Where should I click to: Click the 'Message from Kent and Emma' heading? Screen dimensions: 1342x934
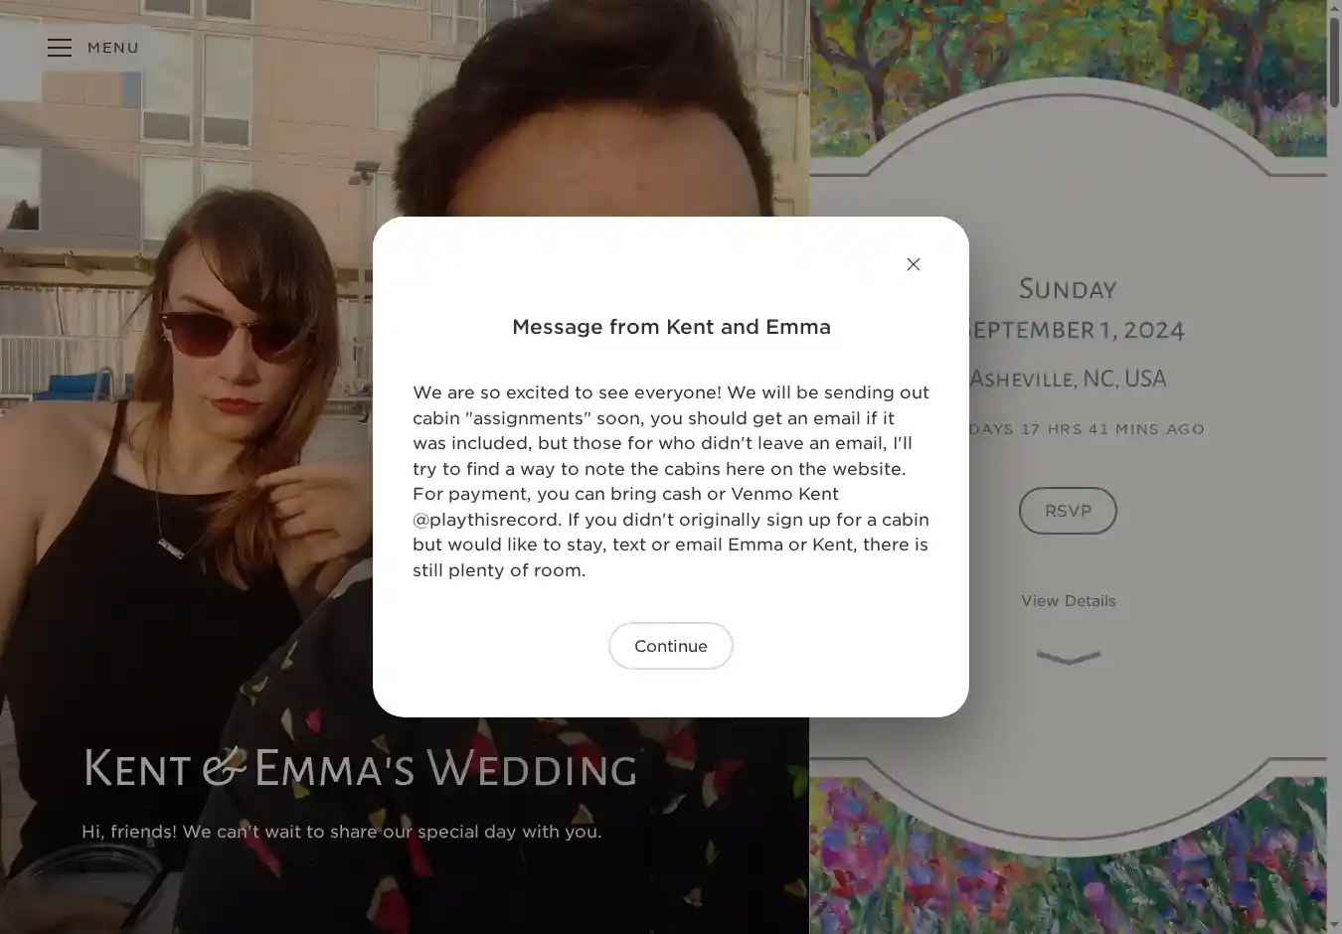(671, 327)
